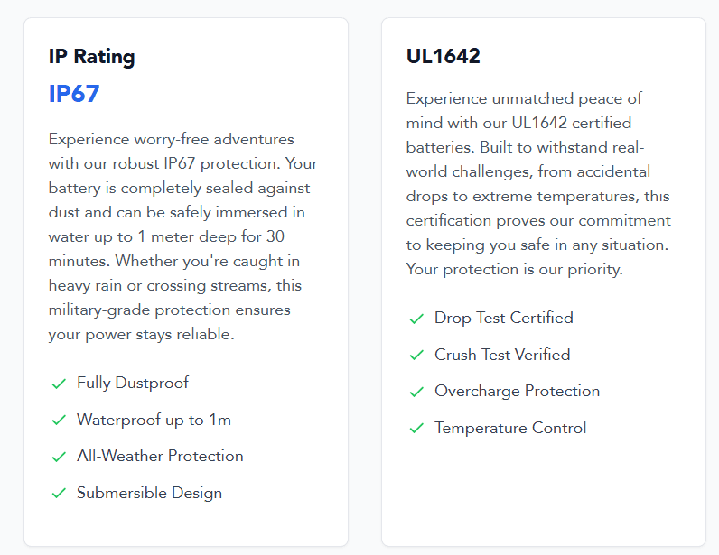Click the blue IP67 rating value
Viewport: 719px width, 555px height.
[x=74, y=94]
